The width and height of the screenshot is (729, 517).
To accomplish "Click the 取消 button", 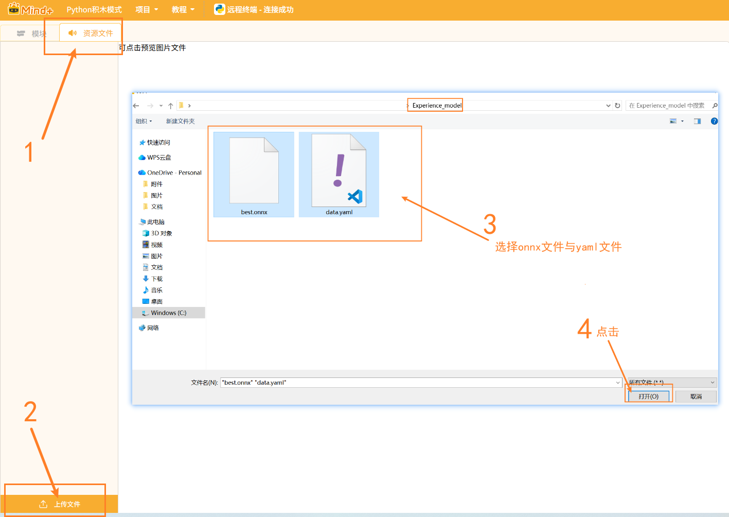I will click(696, 396).
